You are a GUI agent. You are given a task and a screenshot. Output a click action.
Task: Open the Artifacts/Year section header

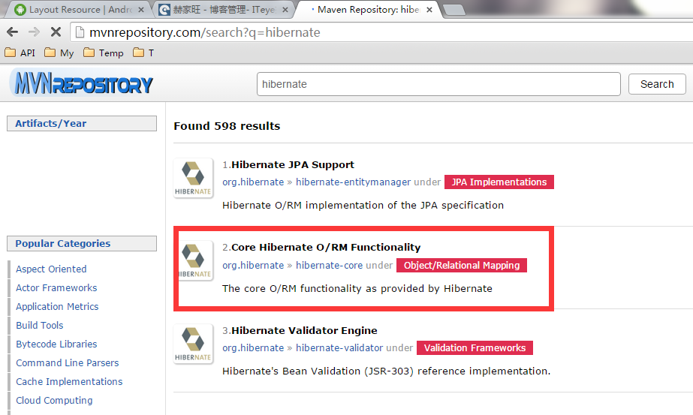82,123
